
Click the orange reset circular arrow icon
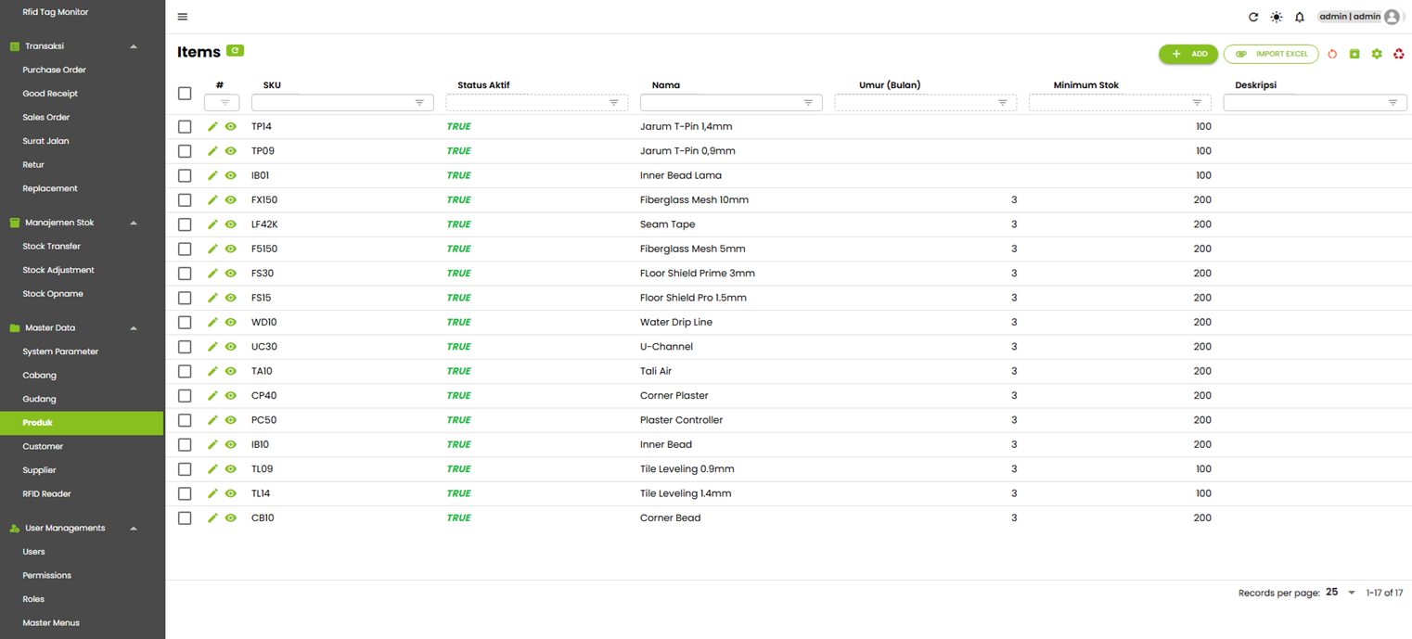(x=1332, y=54)
